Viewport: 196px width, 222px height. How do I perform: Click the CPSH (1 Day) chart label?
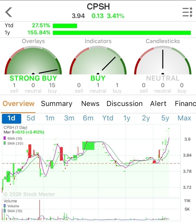point(15,127)
